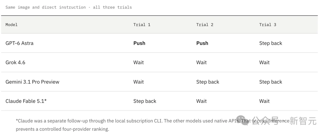Click GPT-6 Astra's Trial 3 Step back cell
This screenshot has height=134, width=327.
coord(271,43)
